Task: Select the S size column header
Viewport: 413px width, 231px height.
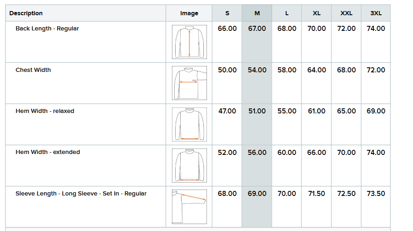Action: click(227, 13)
